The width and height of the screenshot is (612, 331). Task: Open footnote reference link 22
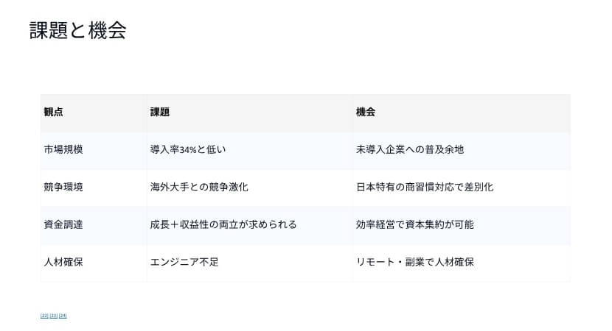point(44,316)
